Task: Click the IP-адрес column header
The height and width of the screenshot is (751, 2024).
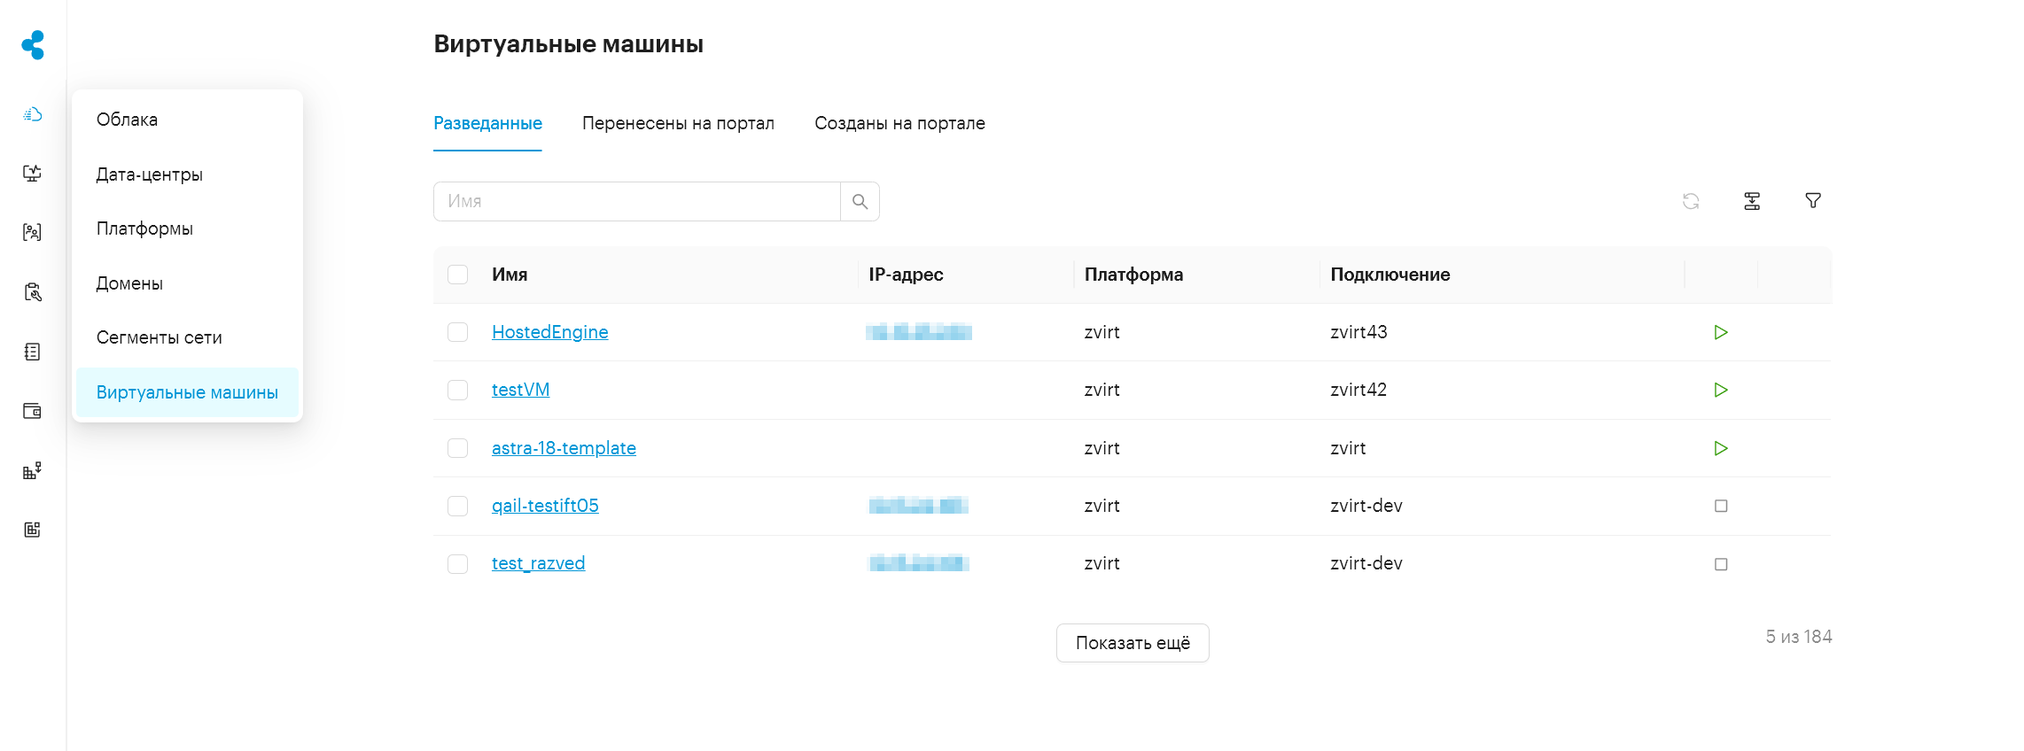Action: click(x=906, y=275)
